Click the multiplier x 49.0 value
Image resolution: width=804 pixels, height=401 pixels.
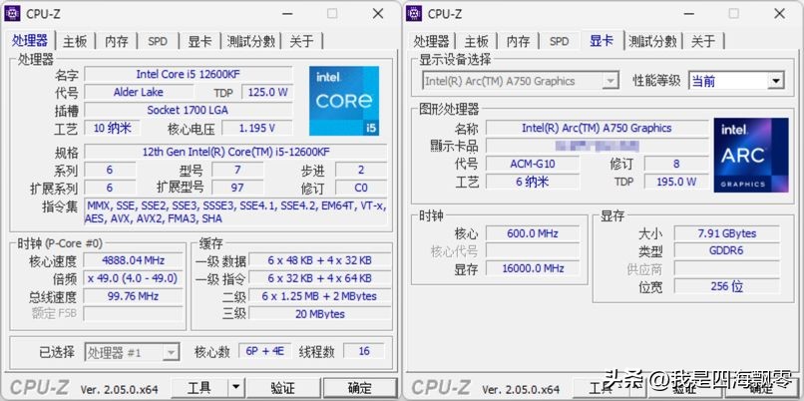tap(133, 278)
